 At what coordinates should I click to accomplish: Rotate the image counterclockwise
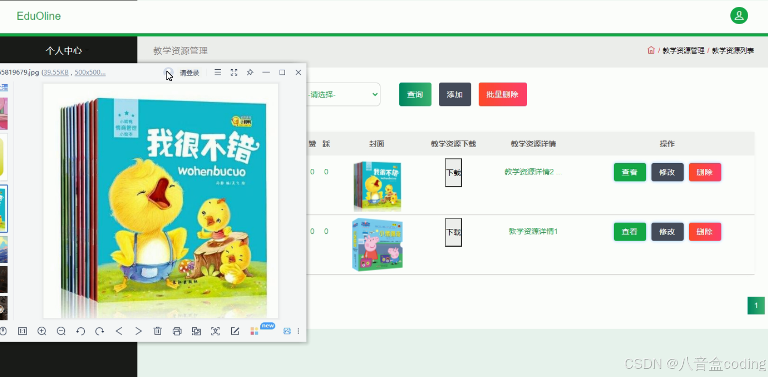tap(80, 331)
